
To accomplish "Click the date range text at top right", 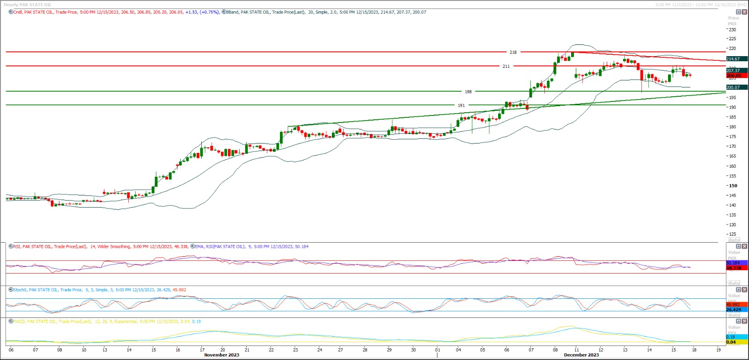I will tap(701, 5).
